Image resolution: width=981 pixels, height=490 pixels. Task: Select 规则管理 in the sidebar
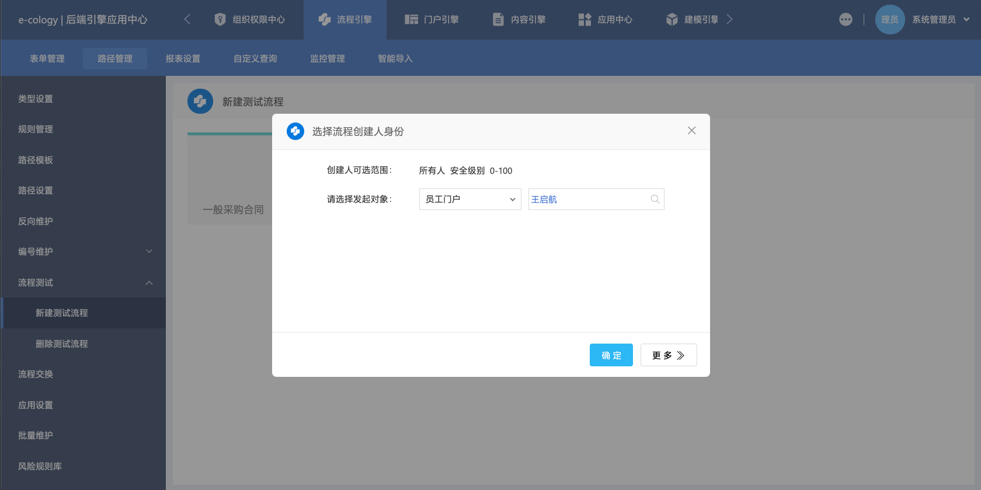(83, 129)
